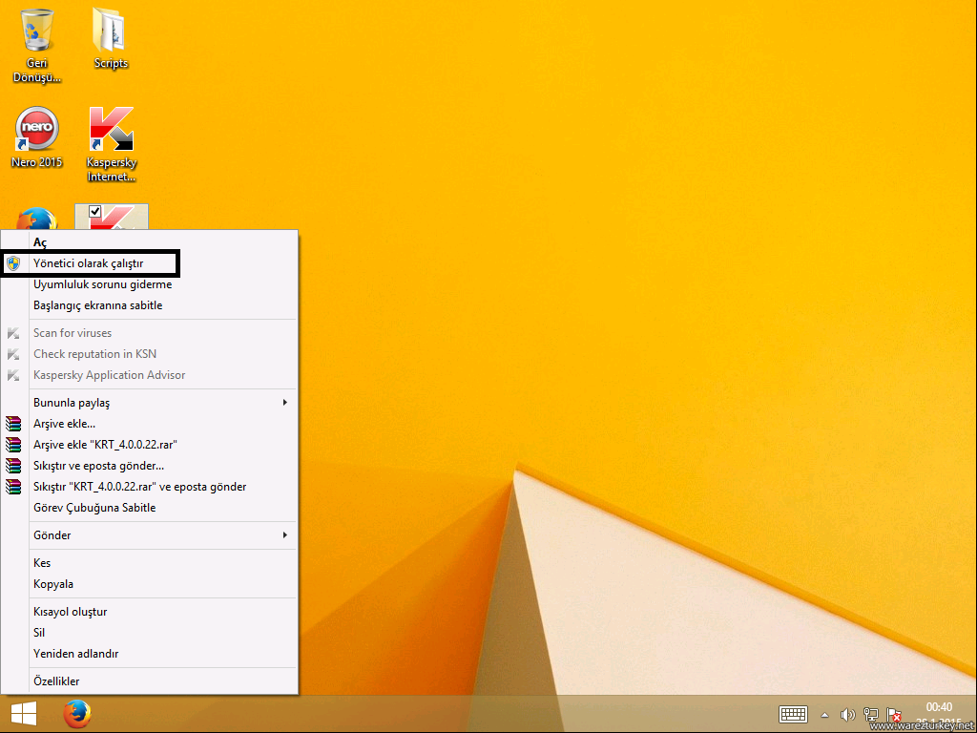
Task: Click Firefox icon in the taskbar
Action: [x=76, y=714]
